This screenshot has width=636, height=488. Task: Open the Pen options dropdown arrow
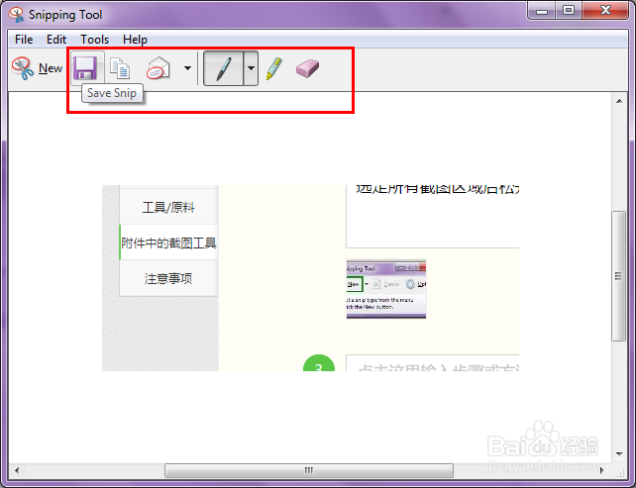[x=251, y=68]
